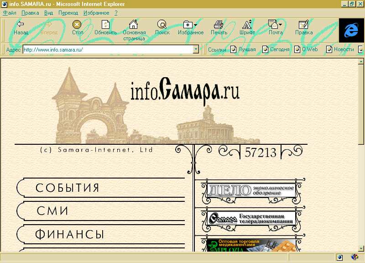Click the Internet Explorer logo
Viewport: 365px width, 263px height.
pyautogui.click(x=351, y=31)
